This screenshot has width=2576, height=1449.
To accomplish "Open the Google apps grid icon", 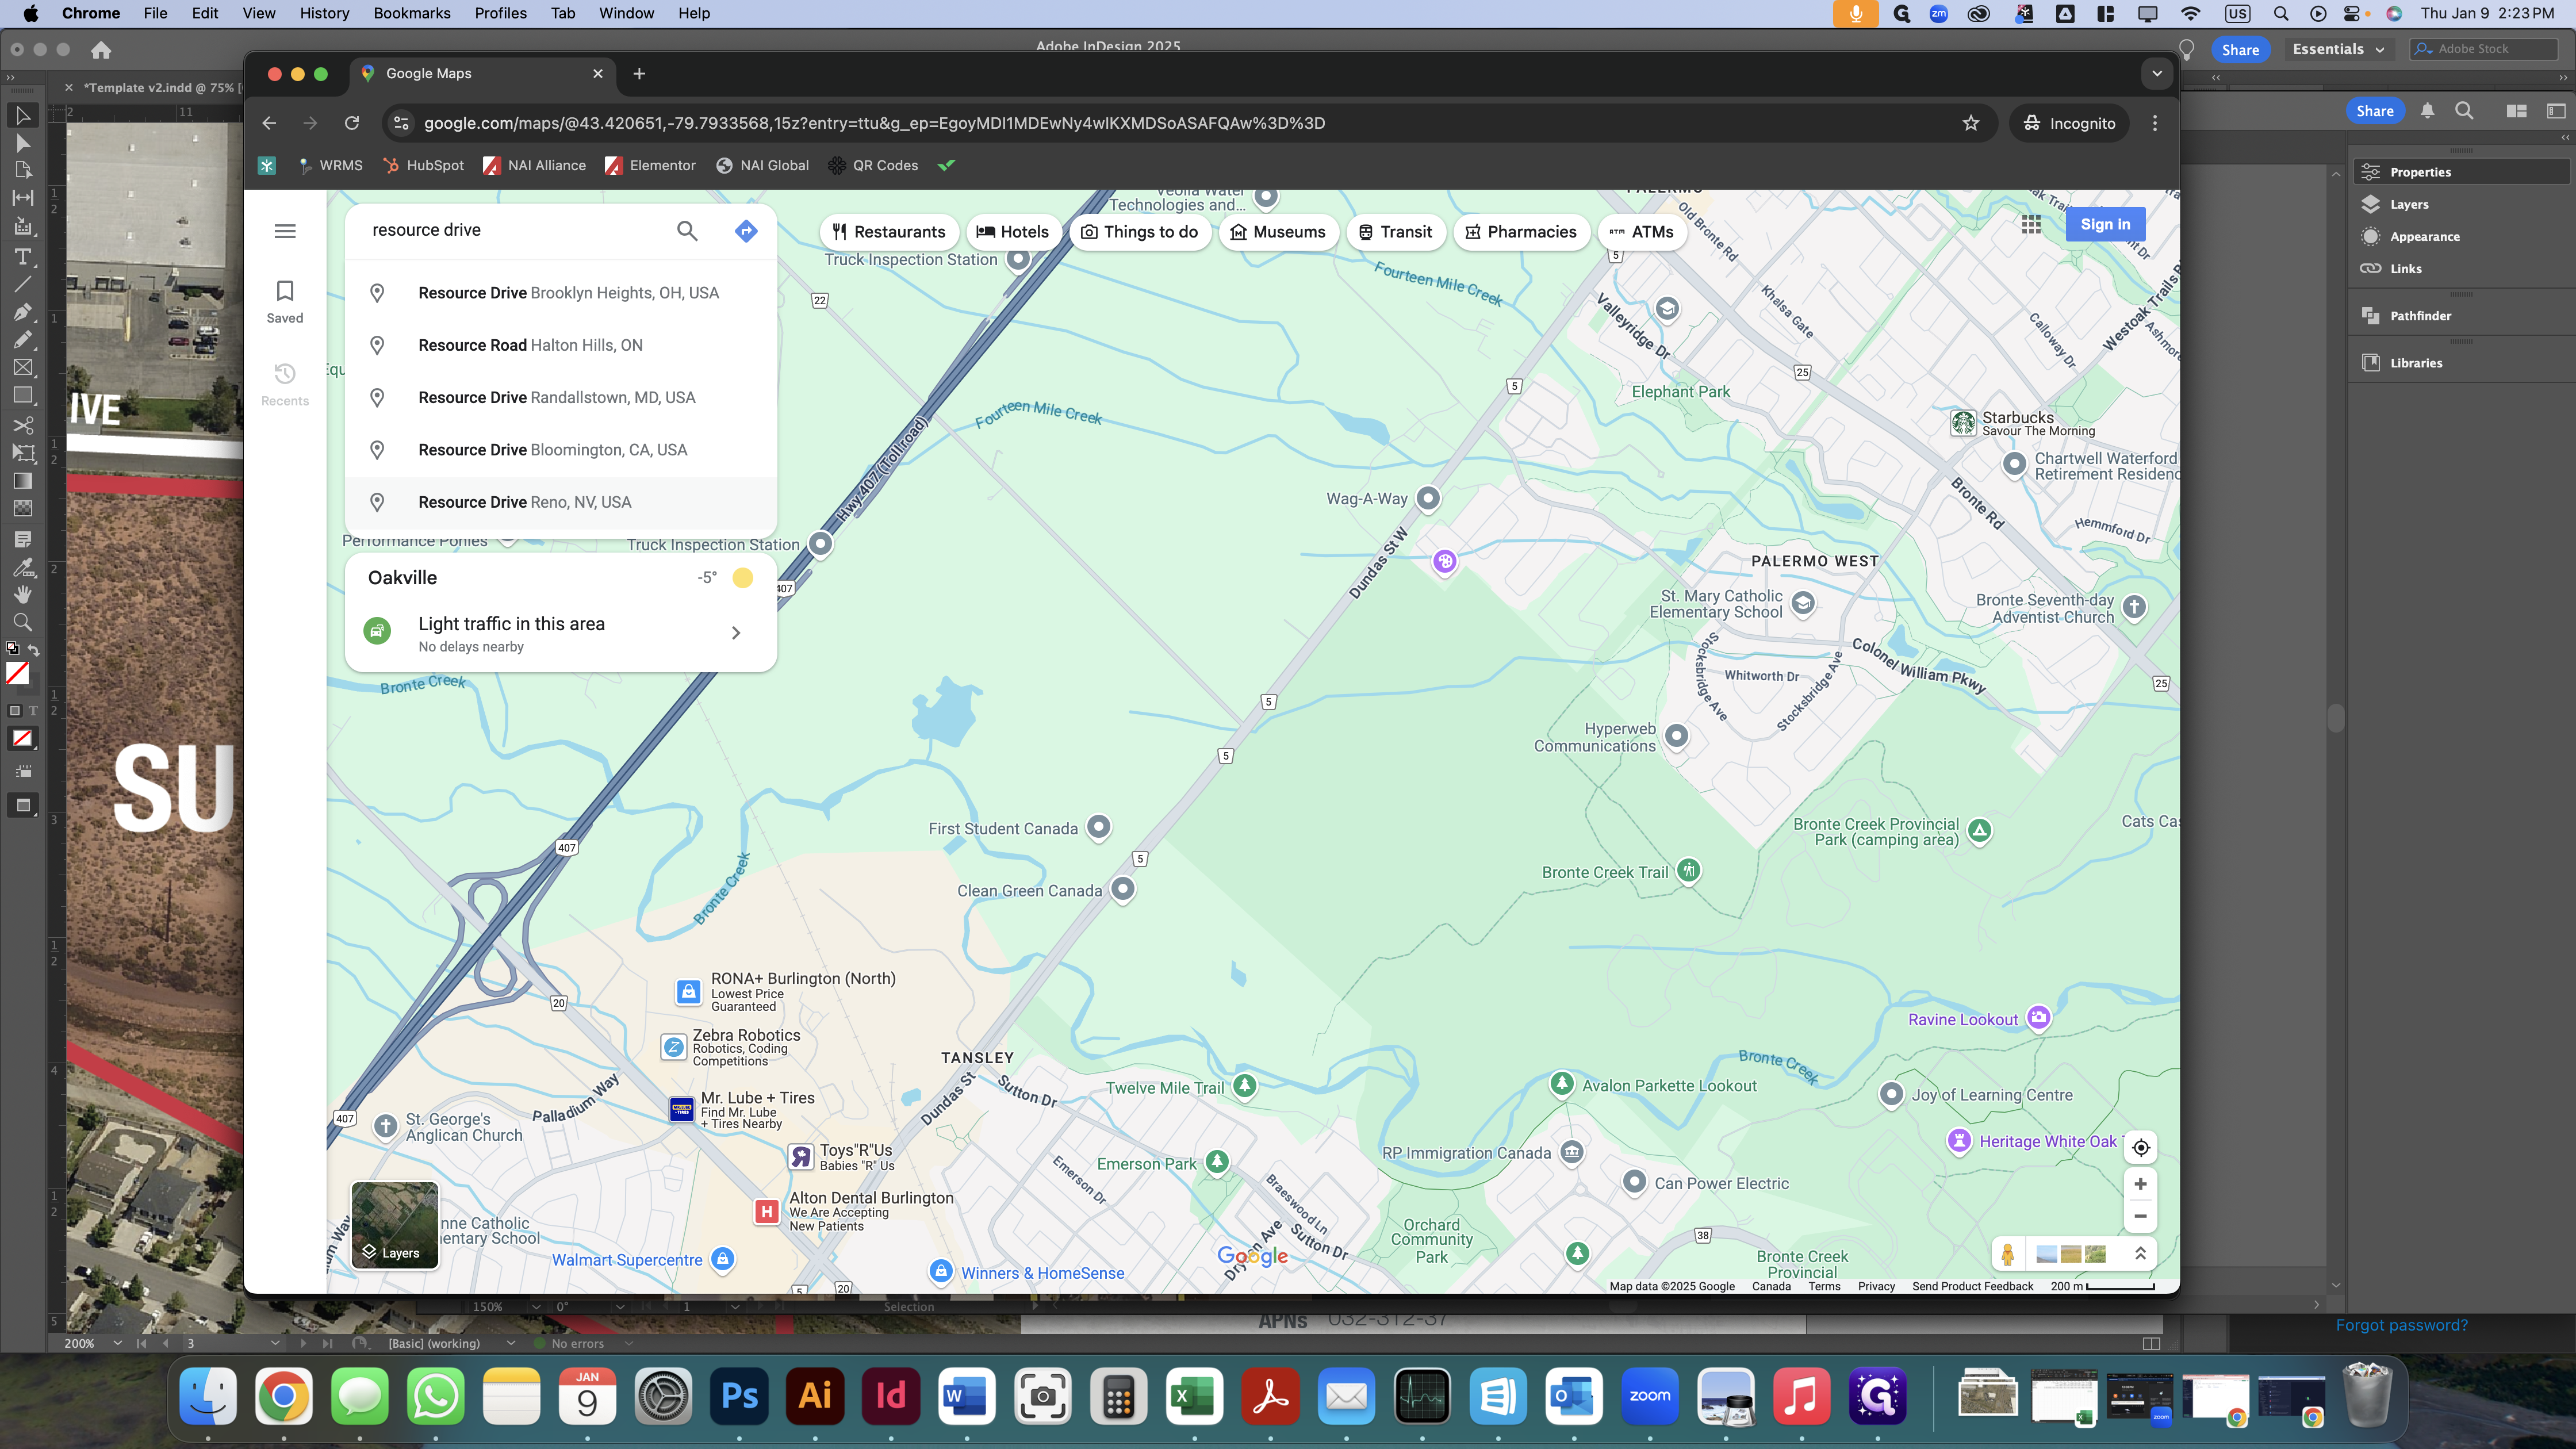I will [x=2031, y=225].
